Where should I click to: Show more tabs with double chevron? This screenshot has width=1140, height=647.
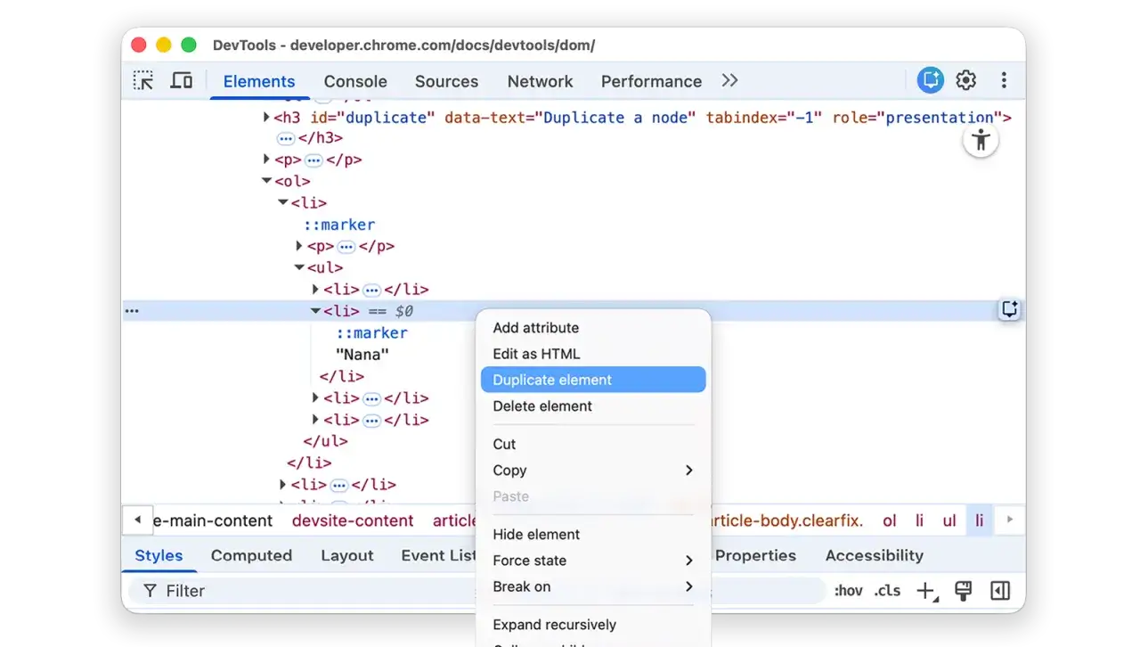coord(730,80)
